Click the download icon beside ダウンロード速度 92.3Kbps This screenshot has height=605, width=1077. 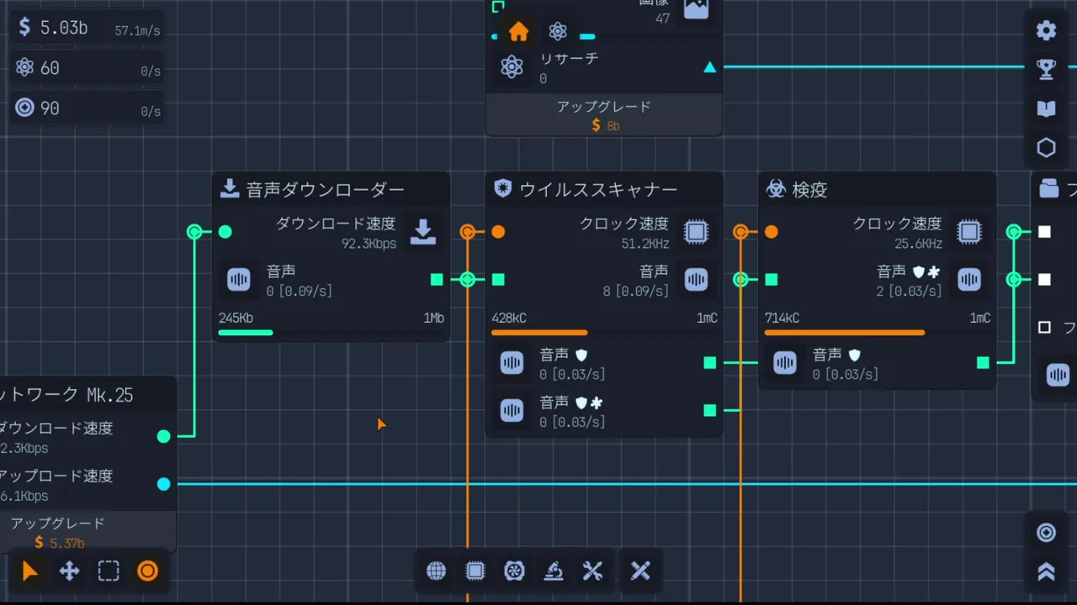pos(423,232)
